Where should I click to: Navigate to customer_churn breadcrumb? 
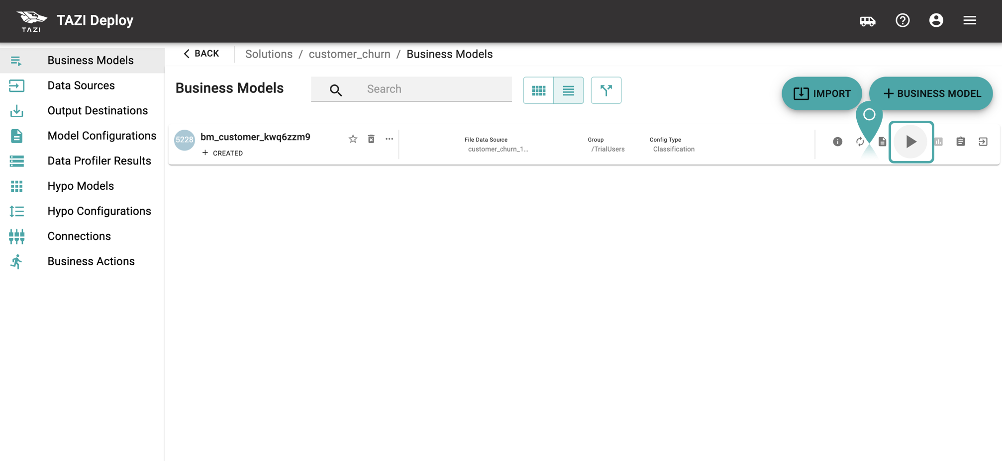pyautogui.click(x=349, y=54)
